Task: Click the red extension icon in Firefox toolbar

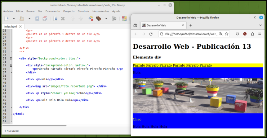Action: pos(245,34)
